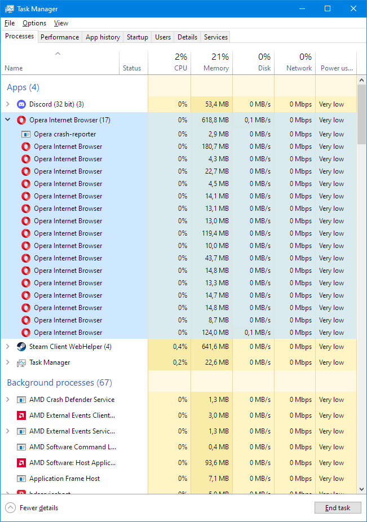
Task: Click the Task Manager process icon
Action: tap(21, 363)
